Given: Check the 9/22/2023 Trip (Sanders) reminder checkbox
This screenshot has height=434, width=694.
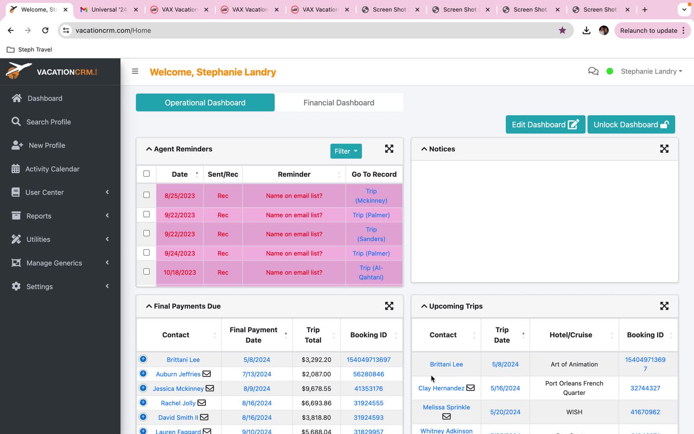Looking at the screenshot, I should click(x=147, y=233).
